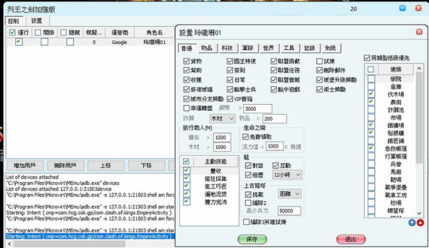Toggle the 修復城墻 checkbox
The image size is (429, 248).
pos(186,89)
